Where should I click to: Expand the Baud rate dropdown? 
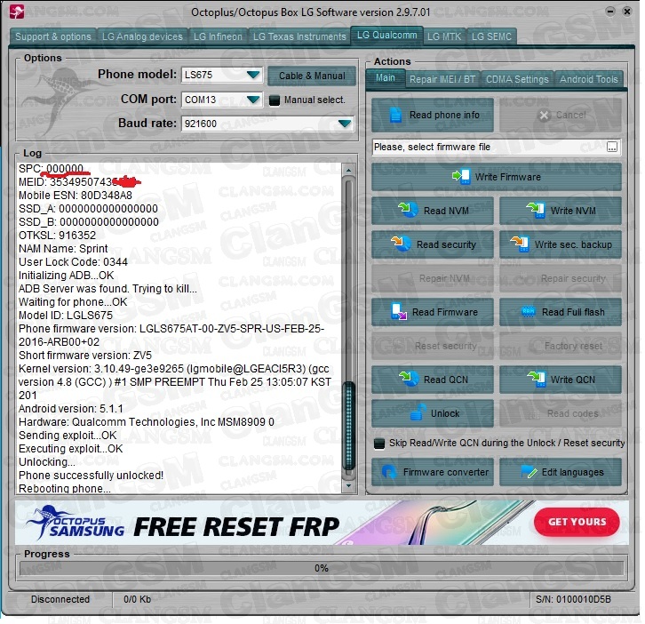coord(345,124)
